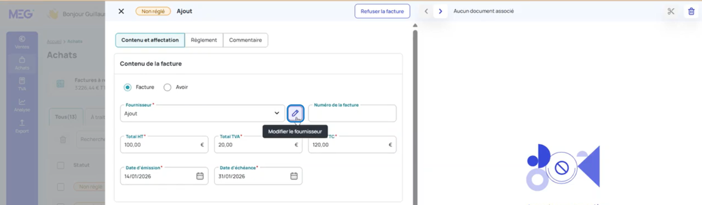Open the Analyse section in the sidebar
Screen dimensions: 702x205
pos(22,105)
